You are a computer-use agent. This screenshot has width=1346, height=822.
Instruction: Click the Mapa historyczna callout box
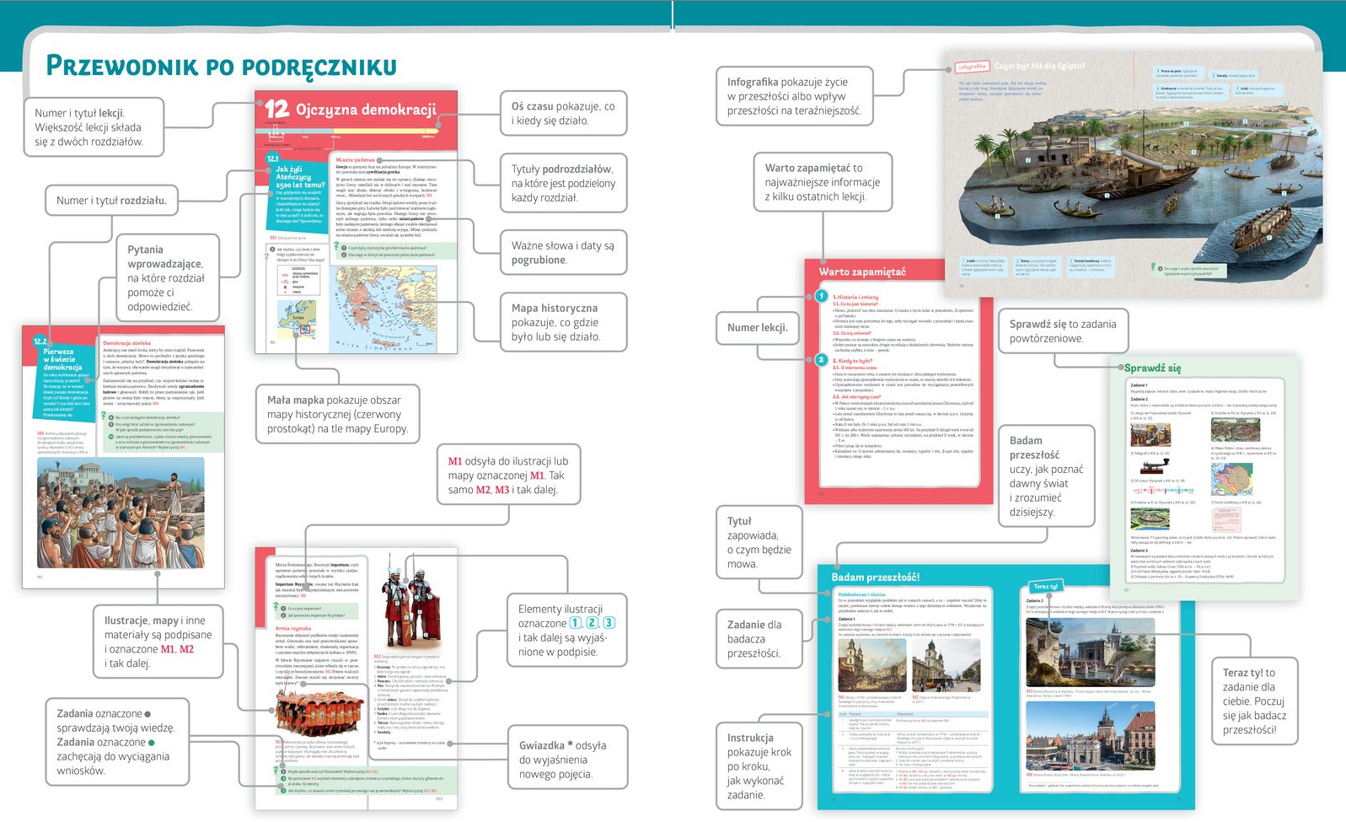coord(563,322)
